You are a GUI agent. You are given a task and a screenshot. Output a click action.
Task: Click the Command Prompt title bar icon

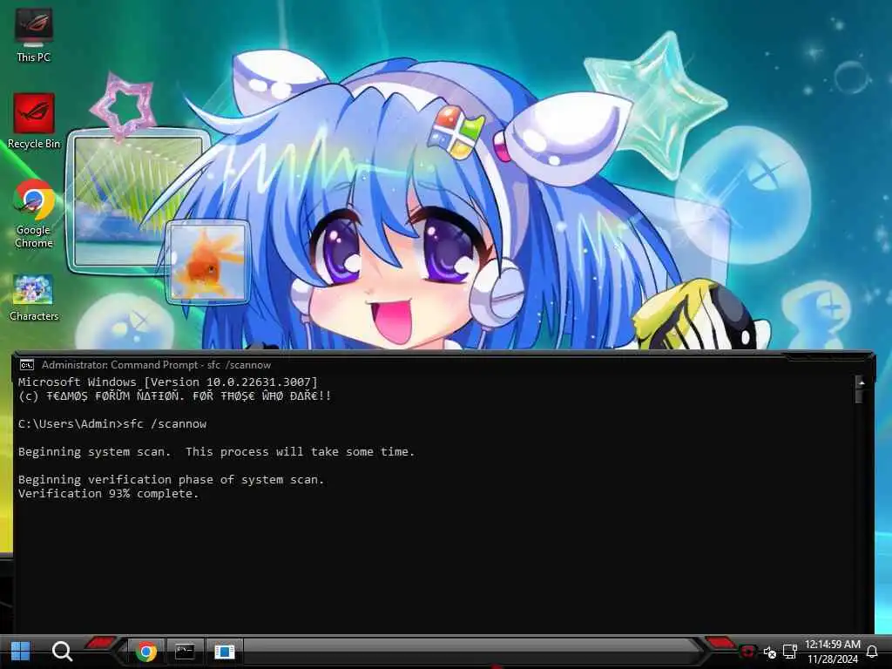click(x=27, y=365)
